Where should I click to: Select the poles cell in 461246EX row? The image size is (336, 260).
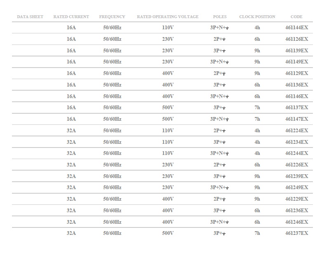(219, 222)
